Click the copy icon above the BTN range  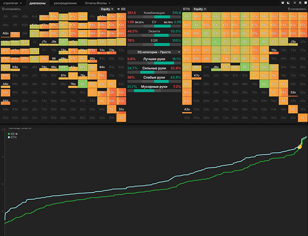pos(289,9)
